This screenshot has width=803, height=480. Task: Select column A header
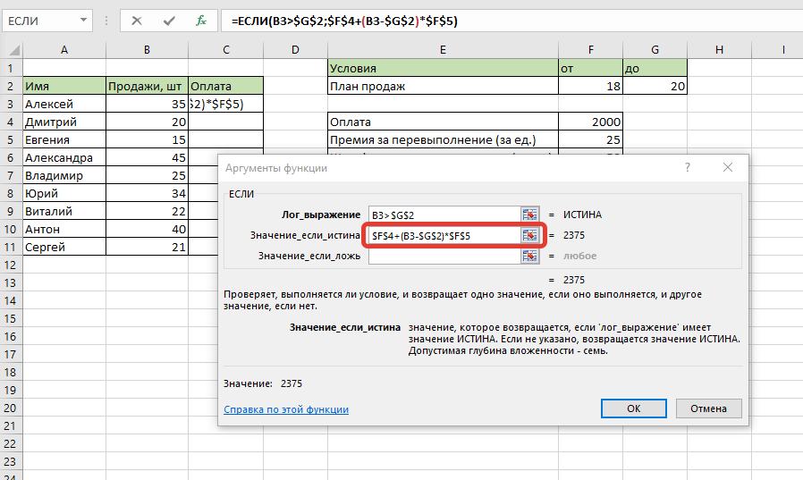click(x=64, y=50)
